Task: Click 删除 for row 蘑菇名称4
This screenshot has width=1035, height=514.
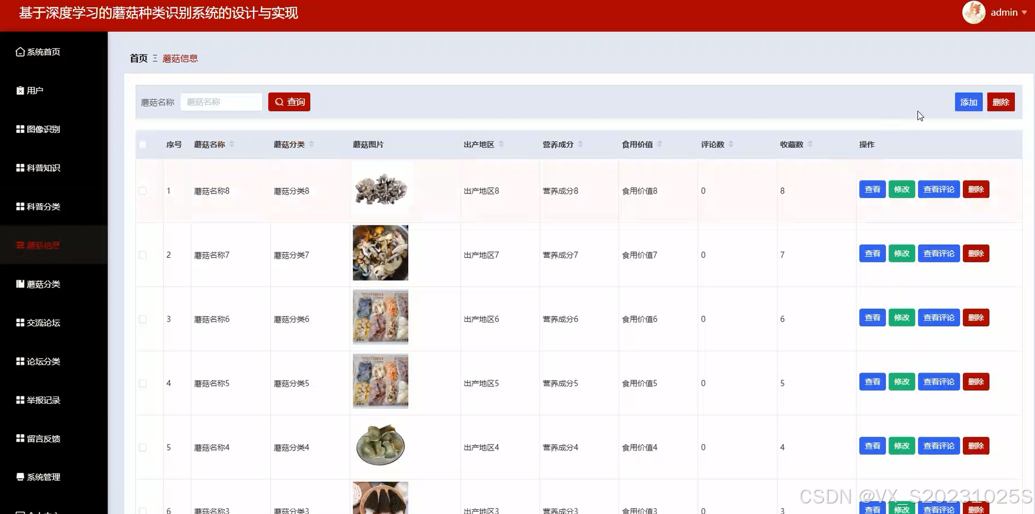Action: pyautogui.click(x=976, y=445)
